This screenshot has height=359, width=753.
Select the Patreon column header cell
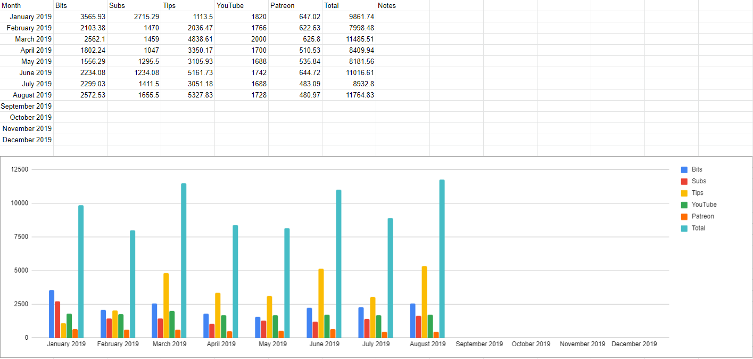(295, 5)
